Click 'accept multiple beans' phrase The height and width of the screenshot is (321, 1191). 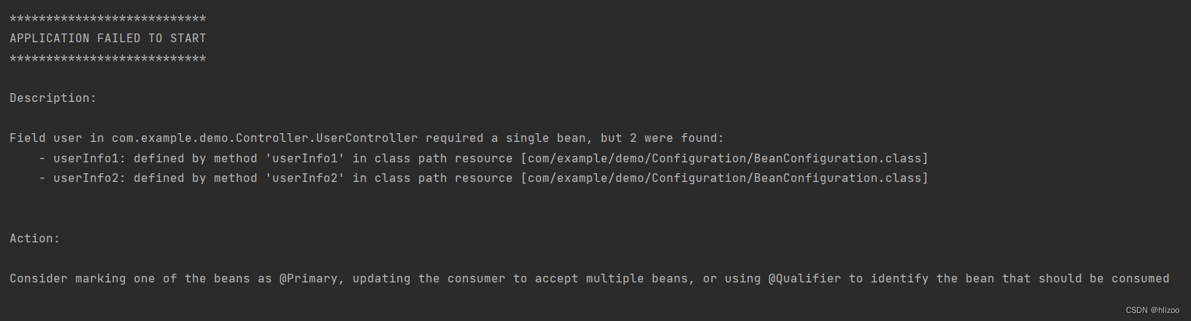(612, 279)
